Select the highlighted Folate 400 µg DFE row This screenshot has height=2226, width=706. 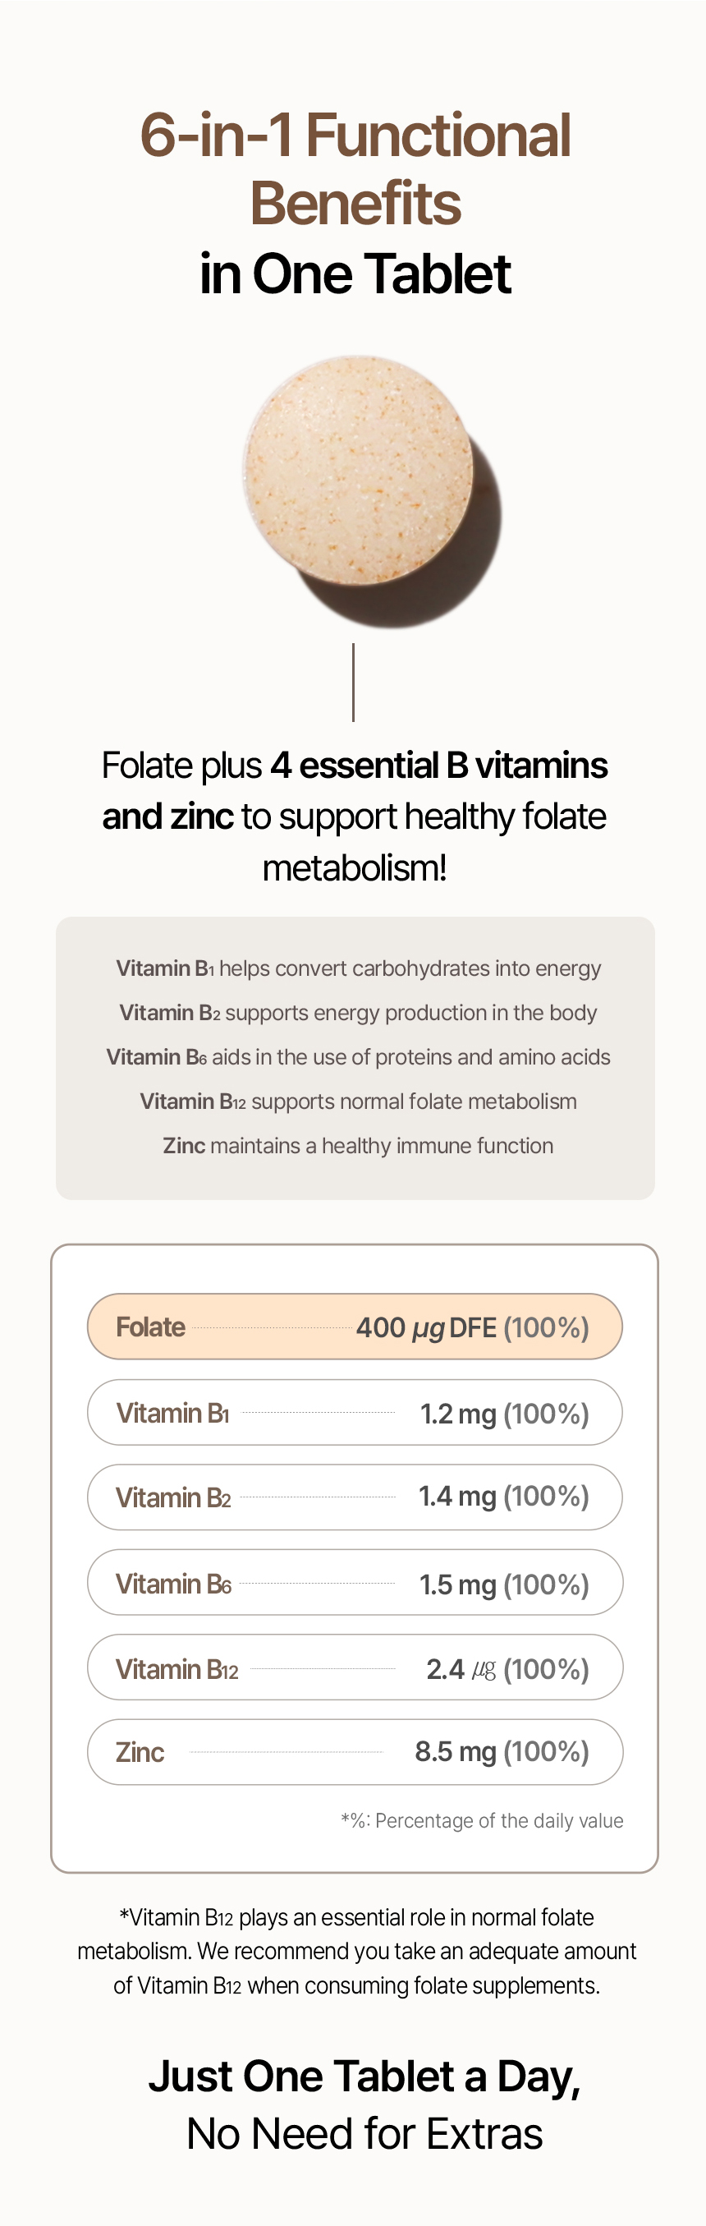click(x=355, y=1327)
